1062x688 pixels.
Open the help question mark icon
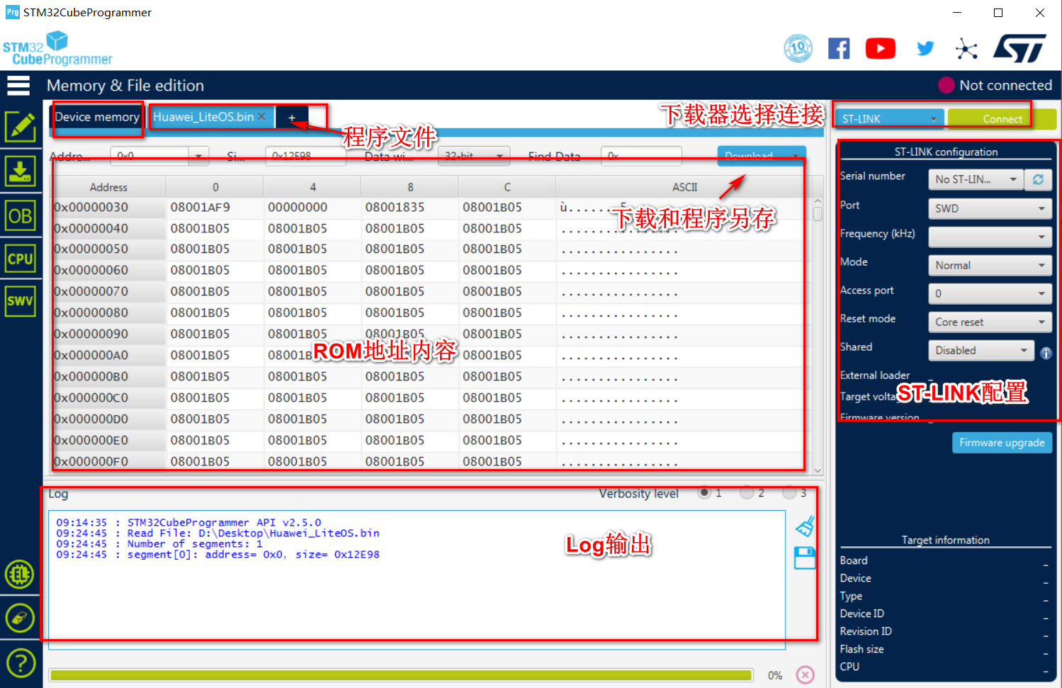point(21,664)
